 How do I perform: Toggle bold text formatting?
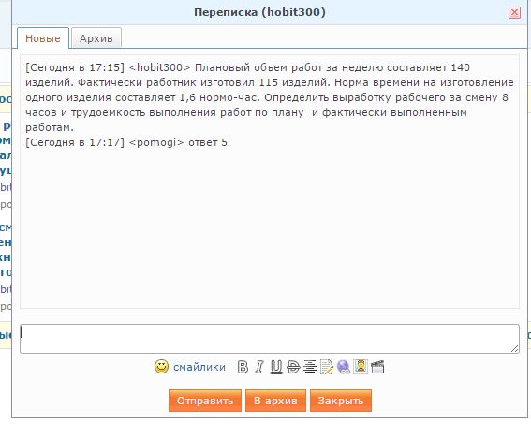(243, 367)
